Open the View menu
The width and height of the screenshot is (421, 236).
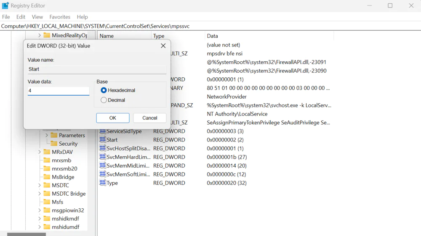(37, 17)
